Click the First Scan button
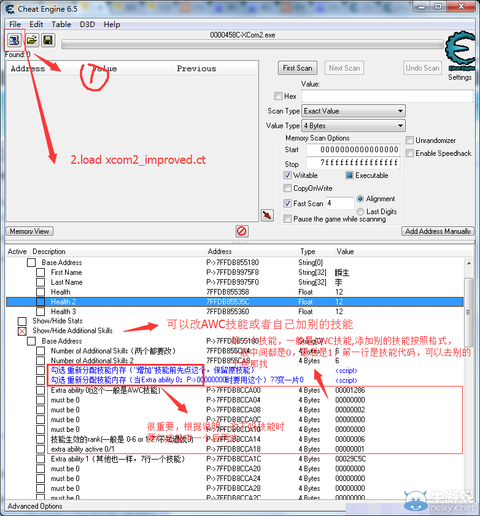 [x=298, y=68]
